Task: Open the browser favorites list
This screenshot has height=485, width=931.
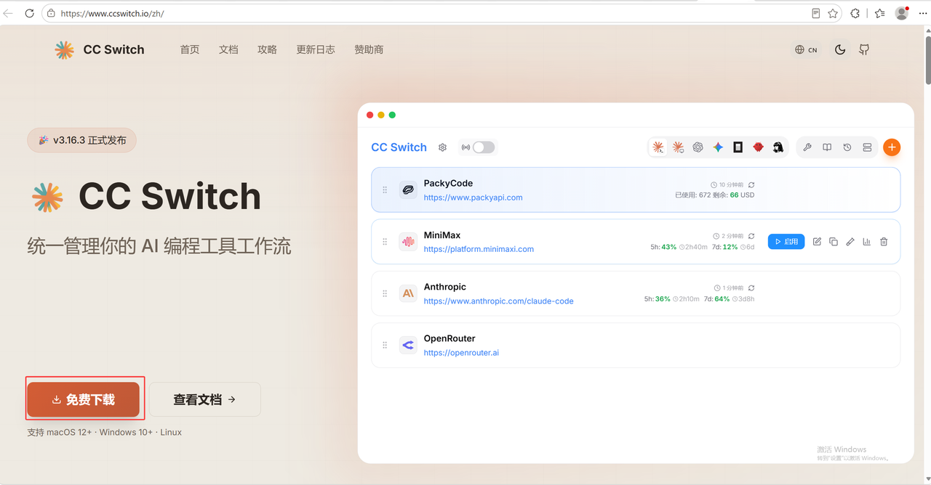Action: (879, 13)
